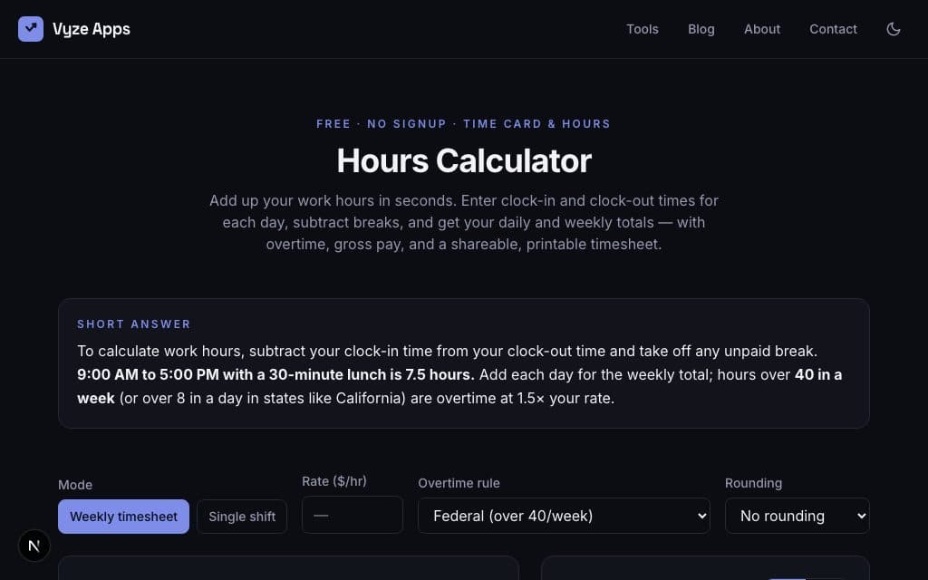This screenshot has width=928, height=580.
Task: Click the Rate ($/hr) label
Action: pyautogui.click(x=334, y=481)
